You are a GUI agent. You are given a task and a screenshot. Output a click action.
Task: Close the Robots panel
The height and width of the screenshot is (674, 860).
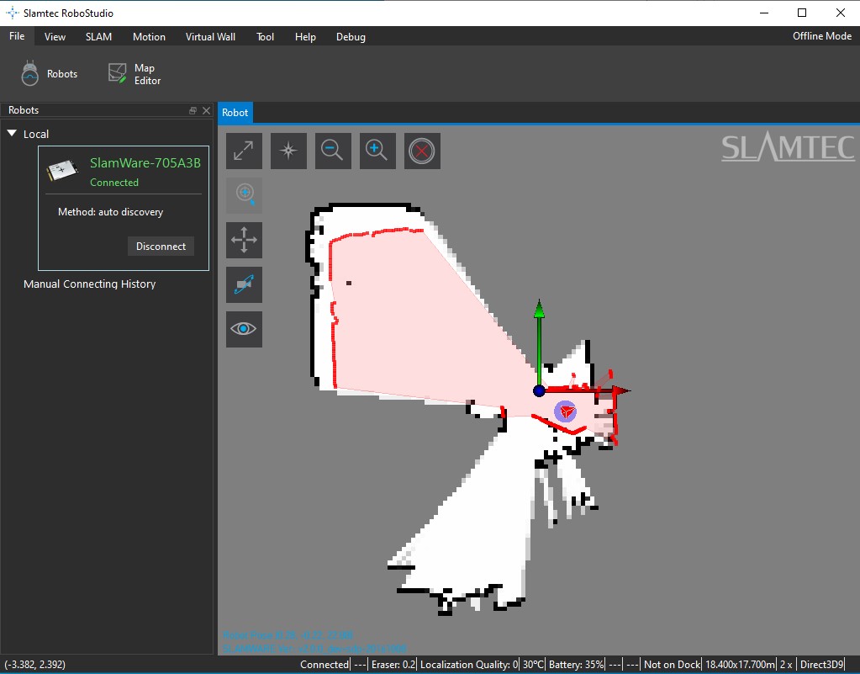tap(206, 110)
